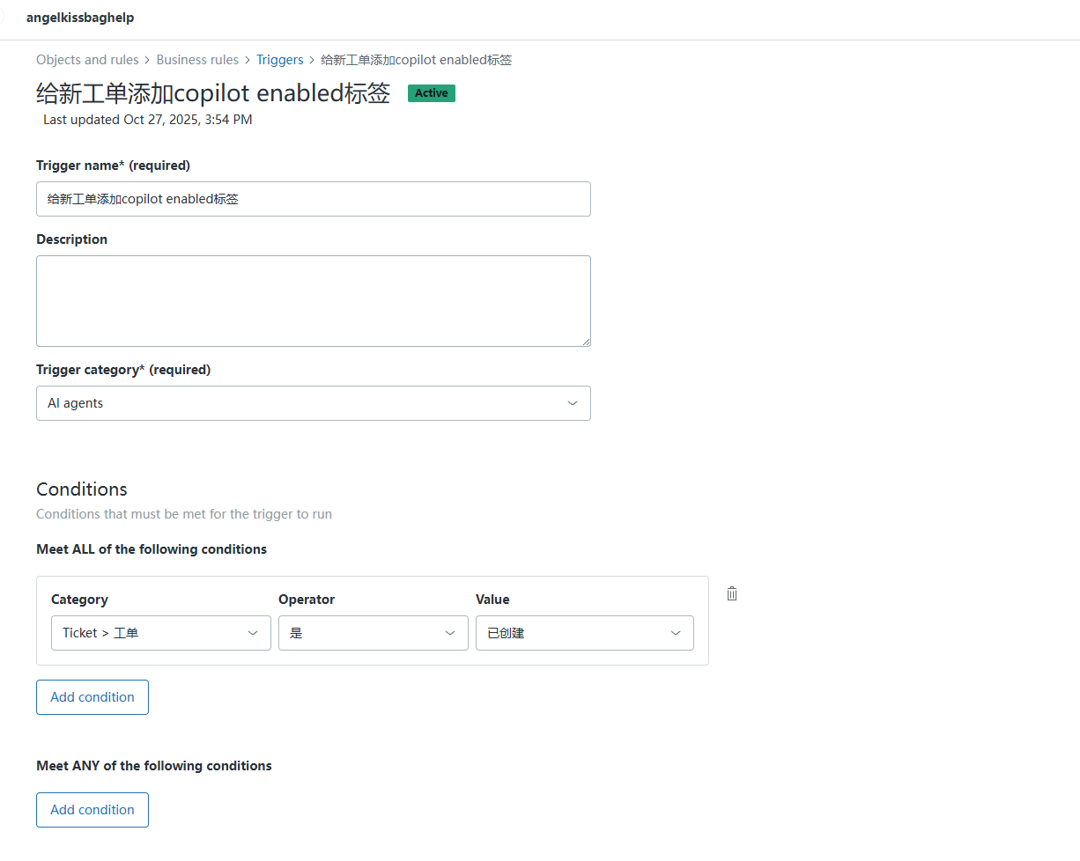The height and width of the screenshot is (861, 1080).
Task: Click the page title heading
Action: tap(213, 93)
